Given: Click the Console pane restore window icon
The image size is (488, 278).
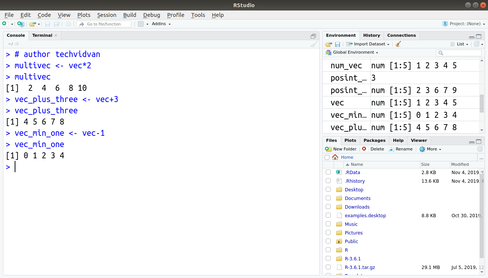Looking at the screenshot, I should click(x=313, y=36).
